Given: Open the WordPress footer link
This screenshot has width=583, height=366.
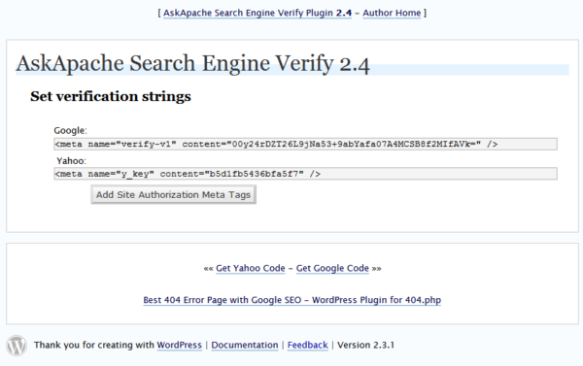Looking at the screenshot, I should pos(179,346).
